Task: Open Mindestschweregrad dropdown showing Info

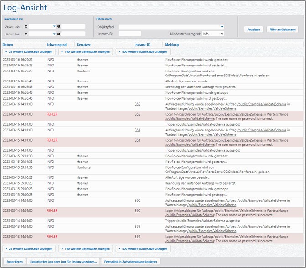Action: tap(213, 34)
